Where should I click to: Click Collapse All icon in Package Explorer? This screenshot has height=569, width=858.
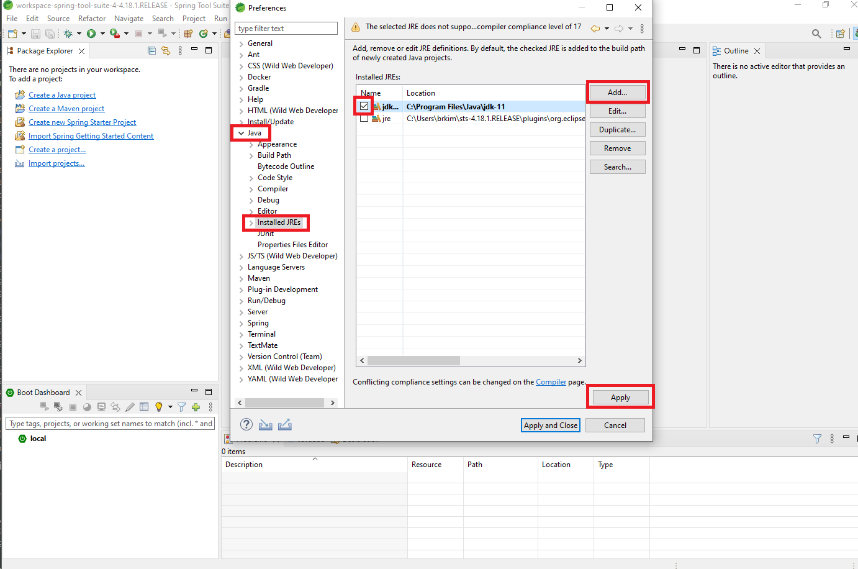151,51
